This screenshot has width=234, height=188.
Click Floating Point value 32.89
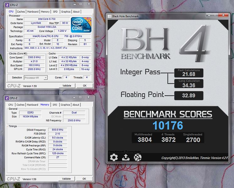(x=189, y=96)
